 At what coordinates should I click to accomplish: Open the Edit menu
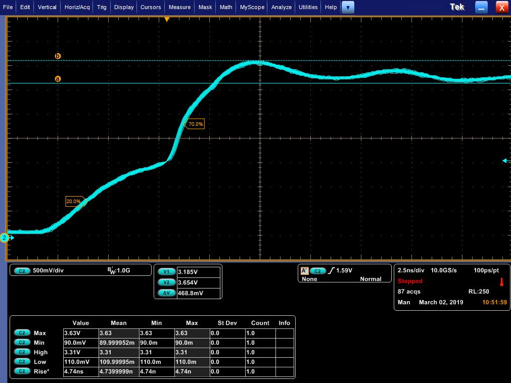[x=25, y=7]
